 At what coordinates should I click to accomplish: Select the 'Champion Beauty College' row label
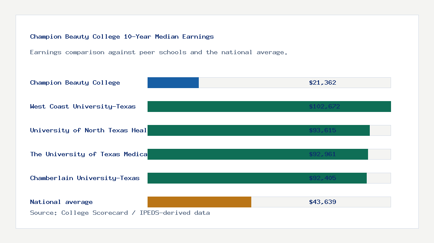pos(75,83)
